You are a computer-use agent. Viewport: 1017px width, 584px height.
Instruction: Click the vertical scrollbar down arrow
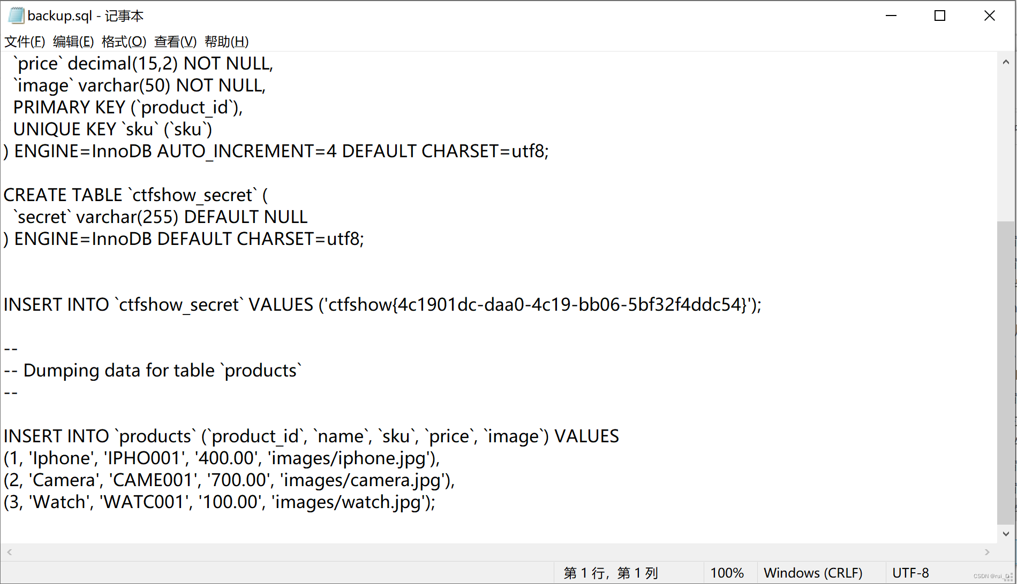click(x=1006, y=534)
